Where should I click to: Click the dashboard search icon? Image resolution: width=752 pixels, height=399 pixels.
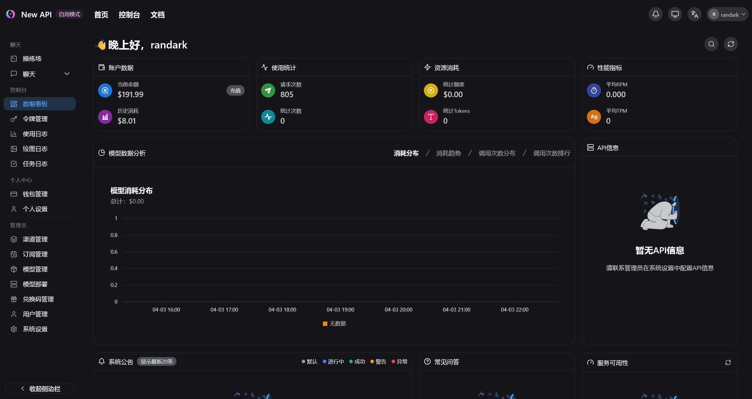[711, 44]
